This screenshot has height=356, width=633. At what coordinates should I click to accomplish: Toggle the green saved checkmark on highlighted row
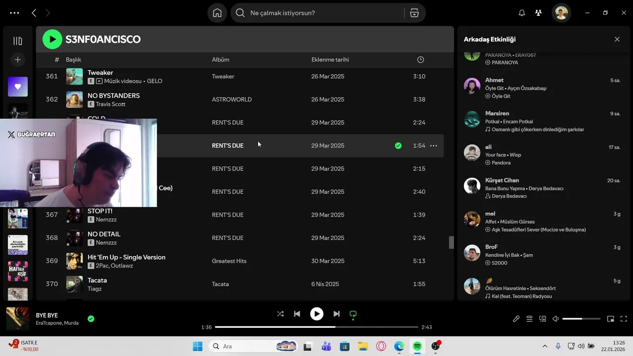pyautogui.click(x=398, y=146)
